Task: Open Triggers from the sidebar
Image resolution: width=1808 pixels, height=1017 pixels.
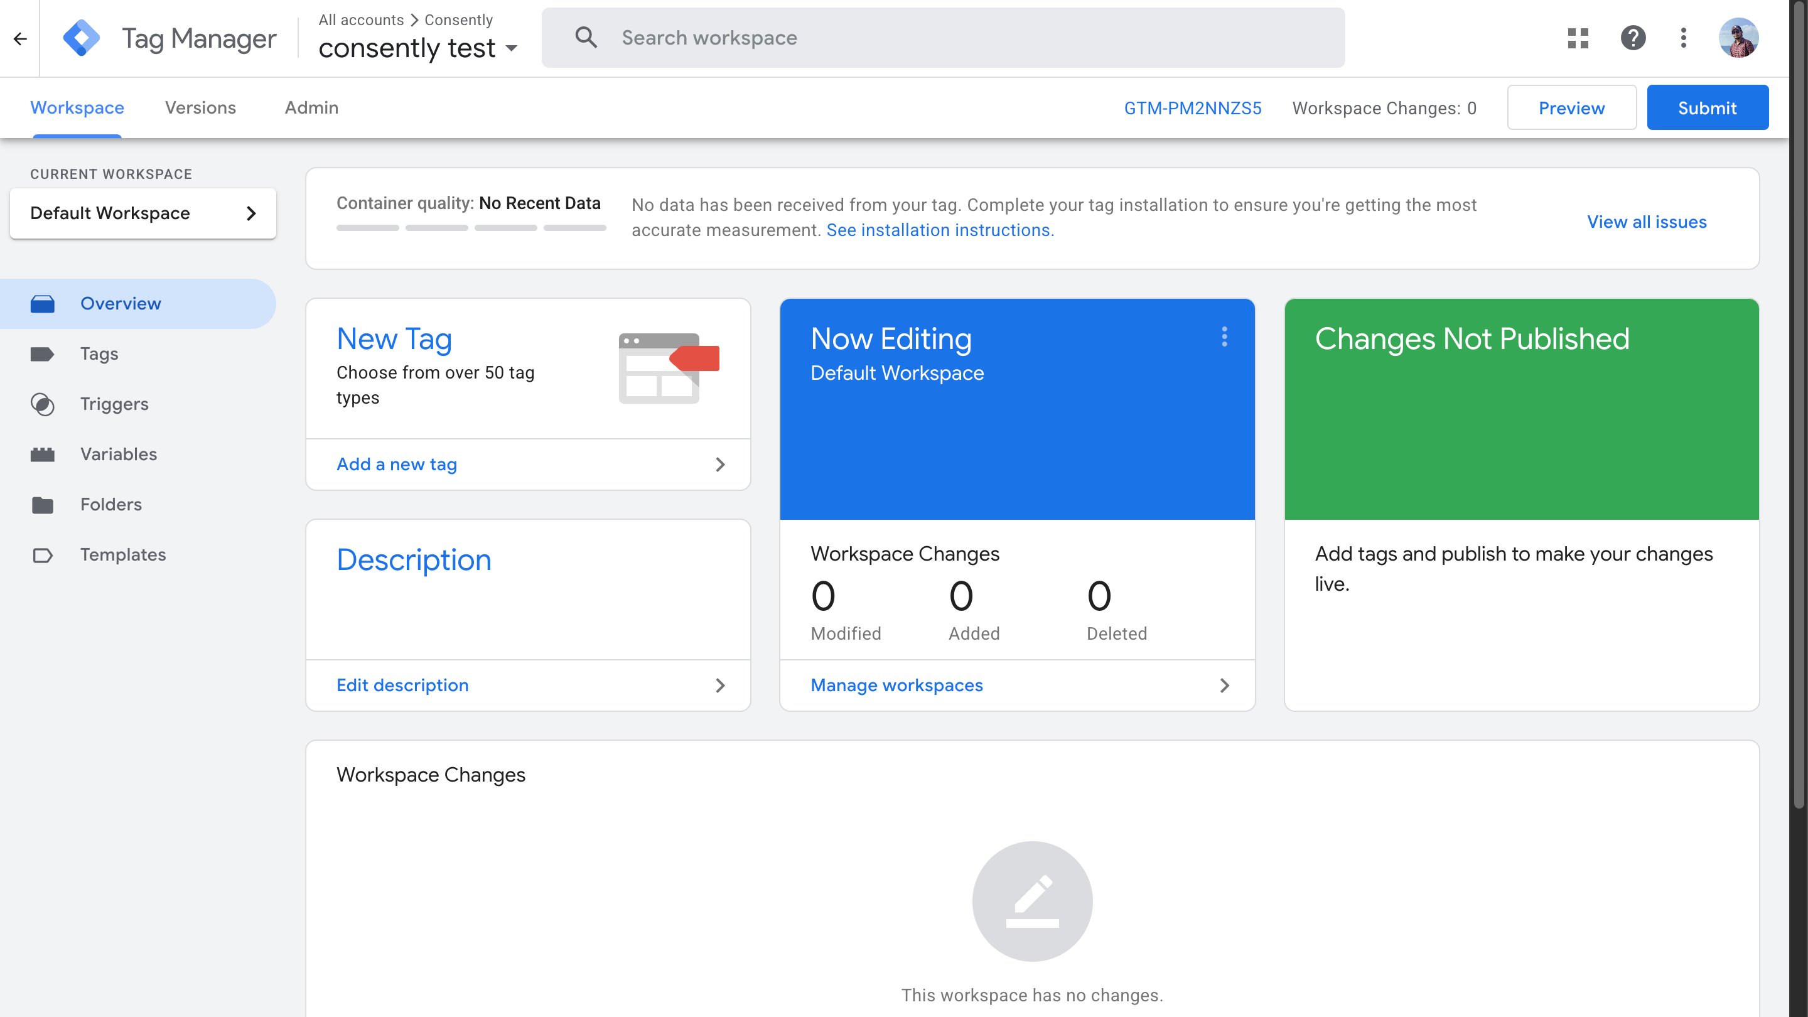Action: pyautogui.click(x=114, y=404)
